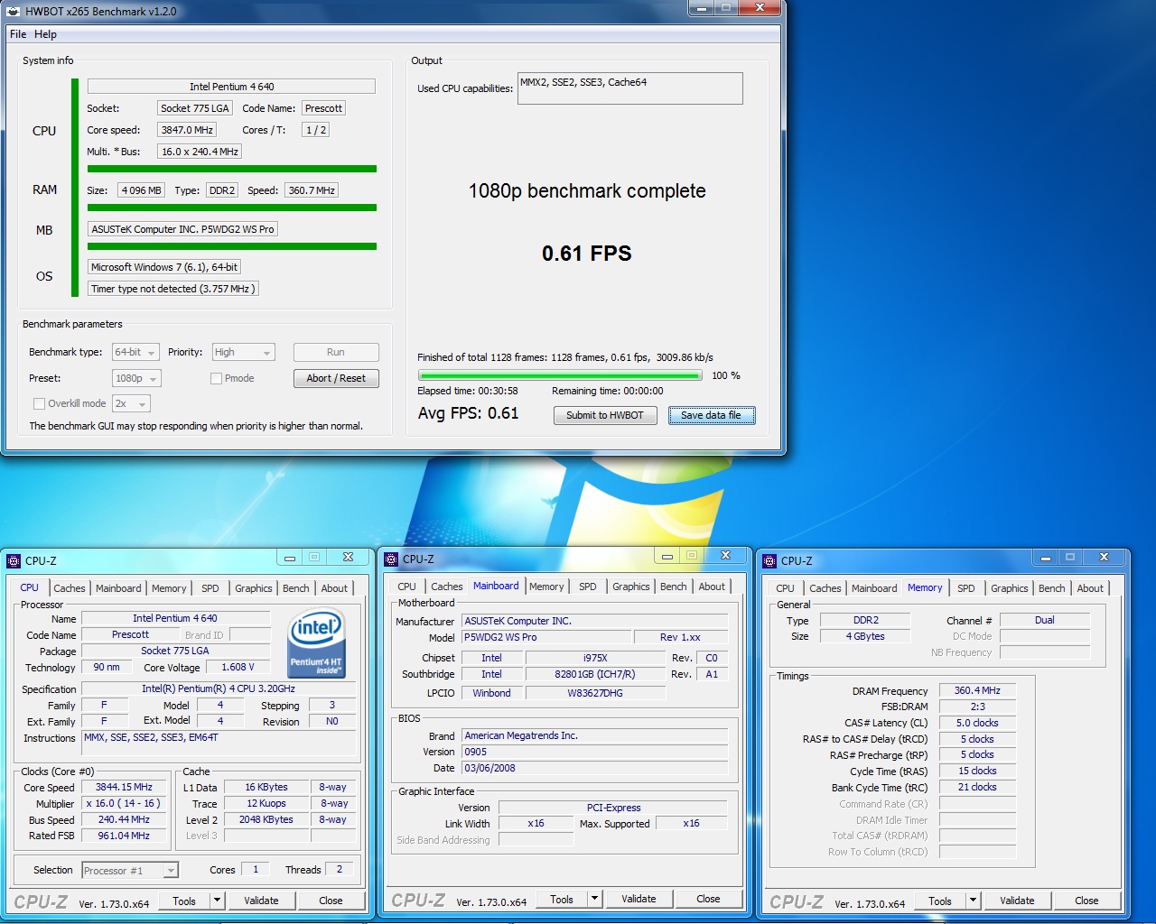Click the Timer type not detected field
This screenshot has height=924, width=1156.
click(x=173, y=289)
